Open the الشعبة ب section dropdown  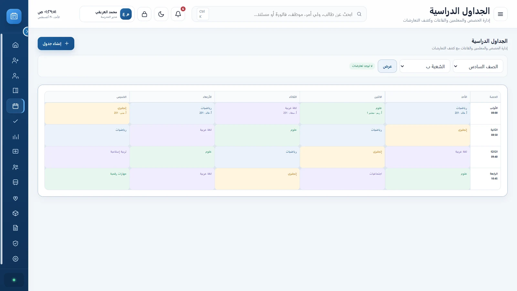coord(425,66)
